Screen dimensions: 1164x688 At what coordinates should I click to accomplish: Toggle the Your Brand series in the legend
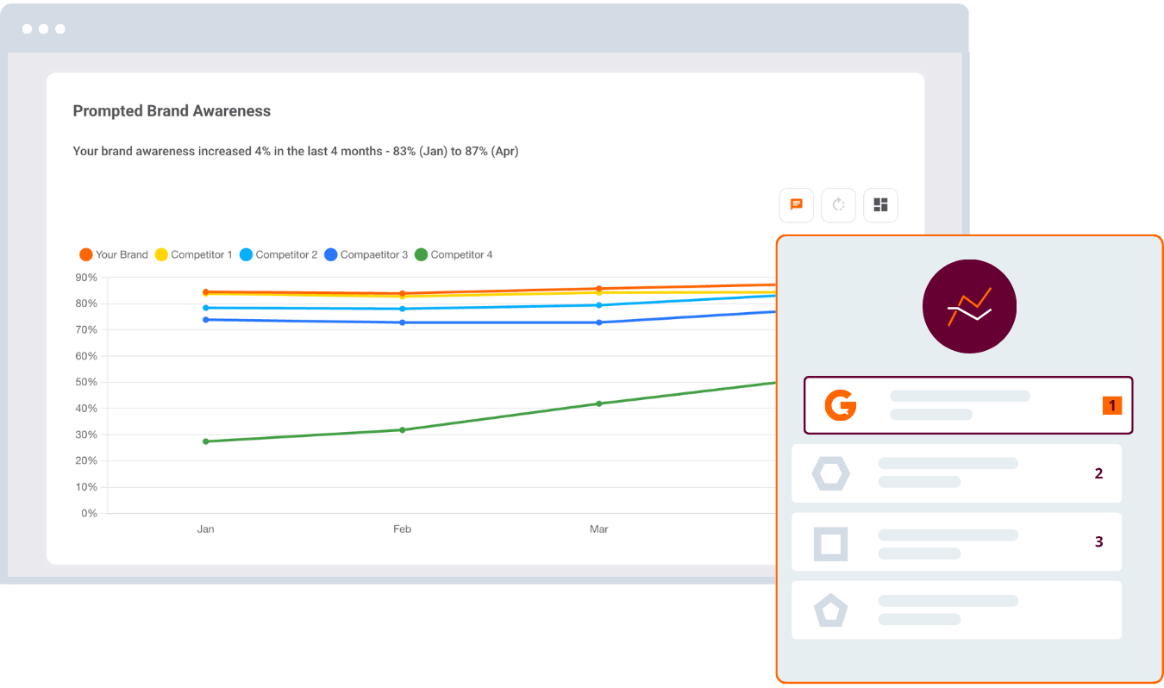(113, 254)
